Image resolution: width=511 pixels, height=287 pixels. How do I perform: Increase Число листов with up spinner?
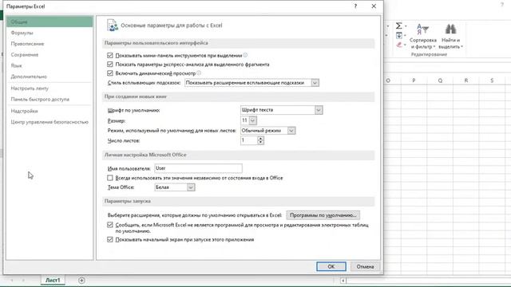[260, 138]
